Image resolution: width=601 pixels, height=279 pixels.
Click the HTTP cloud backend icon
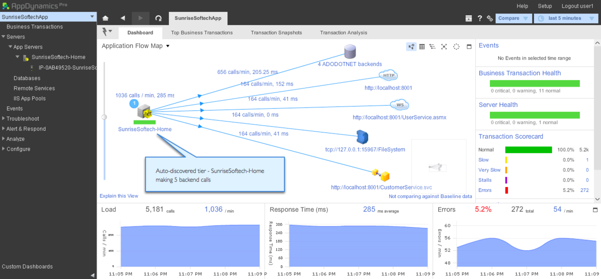coord(388,75)
